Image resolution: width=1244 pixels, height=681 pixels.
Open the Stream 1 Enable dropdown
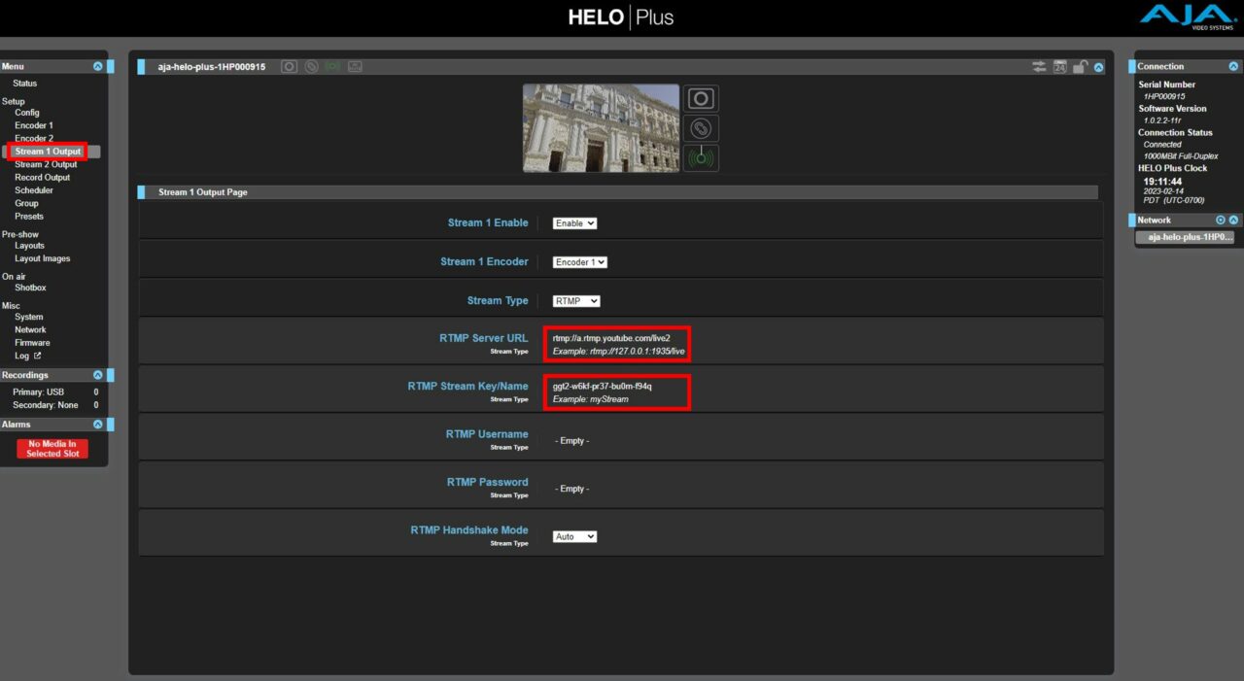(x=574, y=223)
